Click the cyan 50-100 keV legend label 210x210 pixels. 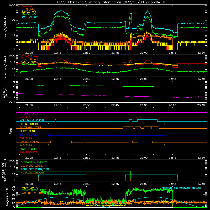point(30,17)
